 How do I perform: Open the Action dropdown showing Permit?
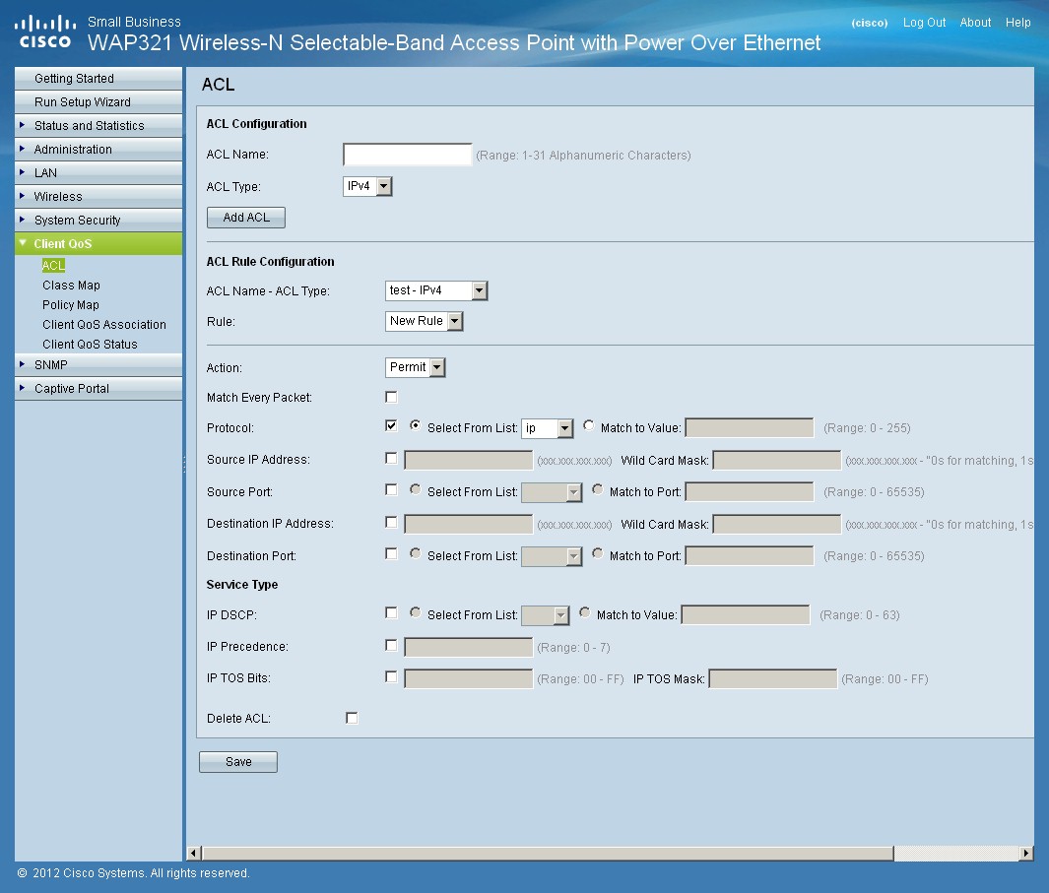click(x=416, y=367)
